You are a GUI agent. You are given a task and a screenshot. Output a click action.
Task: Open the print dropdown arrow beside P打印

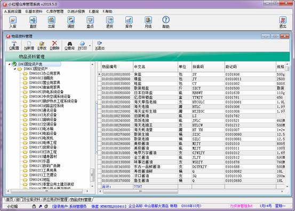coord(90,45)
